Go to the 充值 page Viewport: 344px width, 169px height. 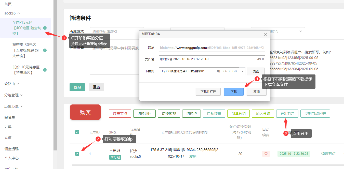pos(8,138)
